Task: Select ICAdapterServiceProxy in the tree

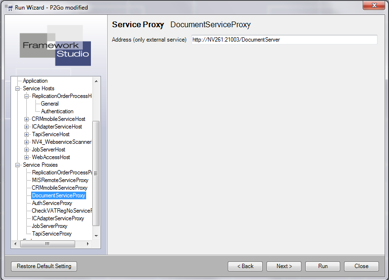Action: [x=58, y=218]
